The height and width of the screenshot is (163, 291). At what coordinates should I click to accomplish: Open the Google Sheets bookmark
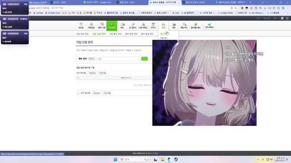point(226,13)
